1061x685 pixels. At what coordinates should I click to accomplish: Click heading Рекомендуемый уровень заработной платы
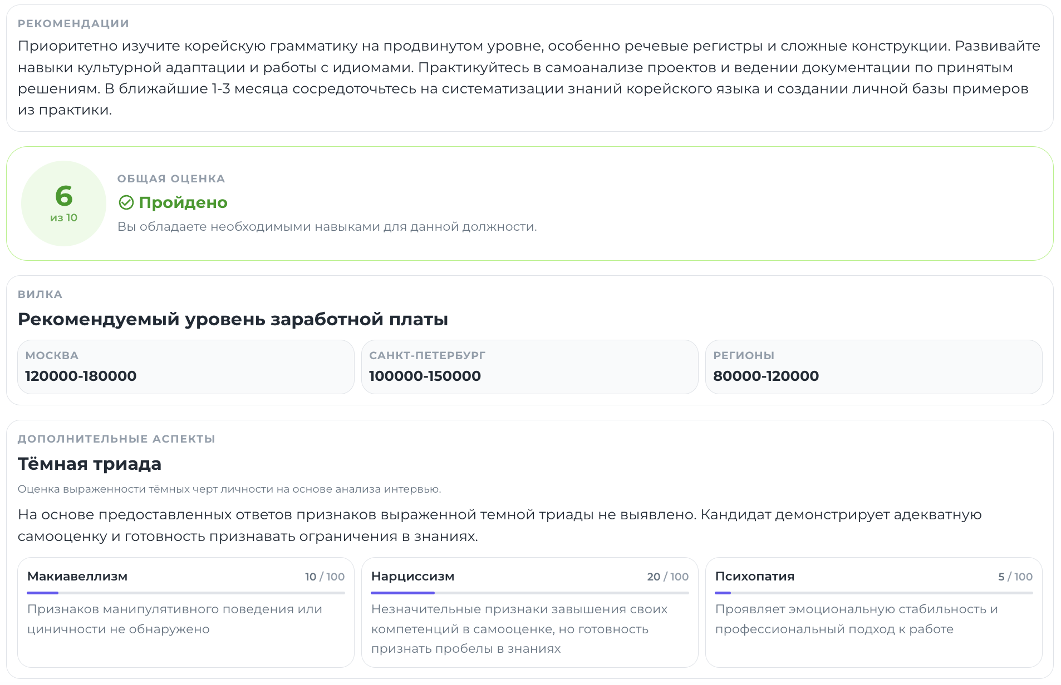click(x=233, y=319)
